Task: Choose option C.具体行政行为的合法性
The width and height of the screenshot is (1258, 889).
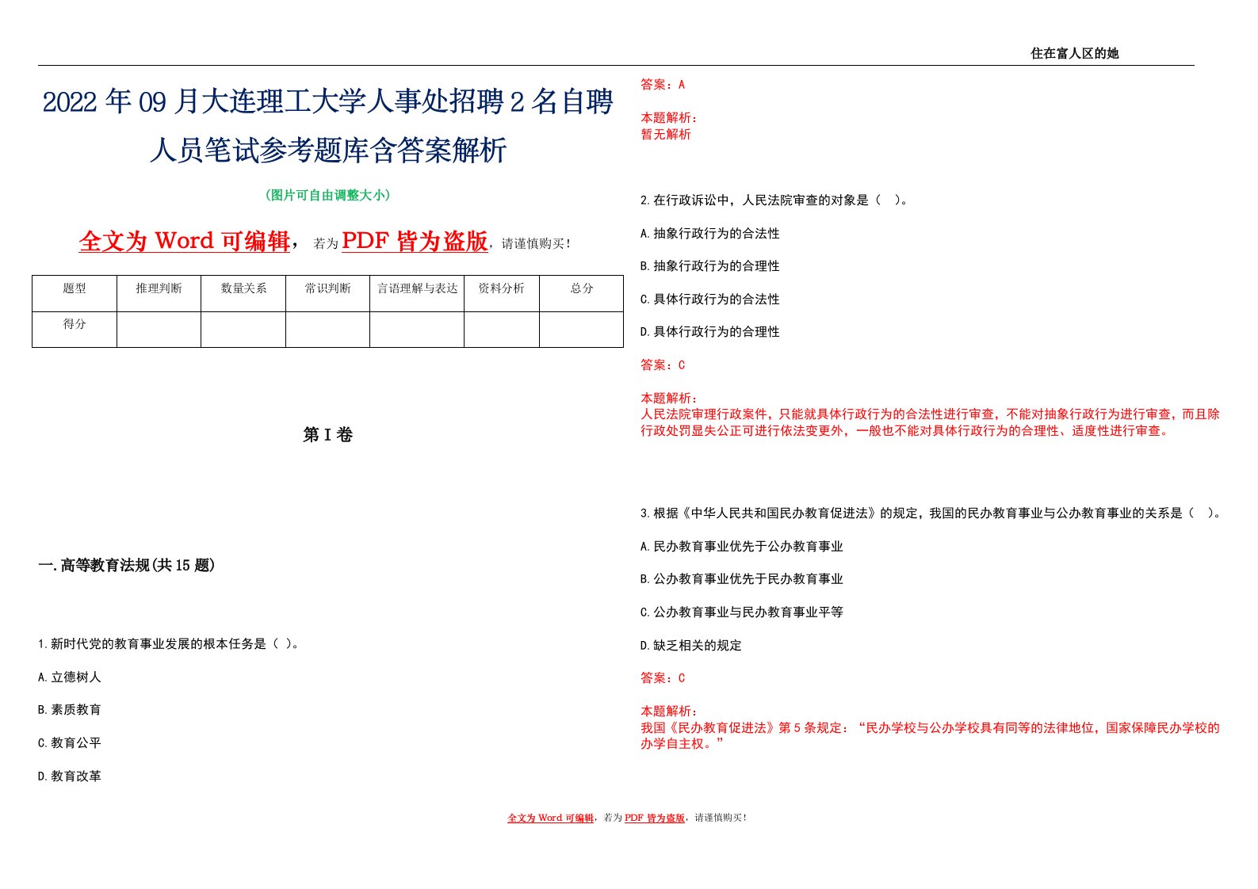Action: coord(710,300)
